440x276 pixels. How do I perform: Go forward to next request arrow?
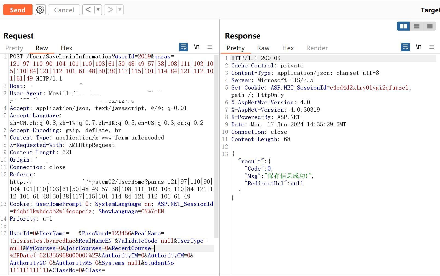point(110,10)
